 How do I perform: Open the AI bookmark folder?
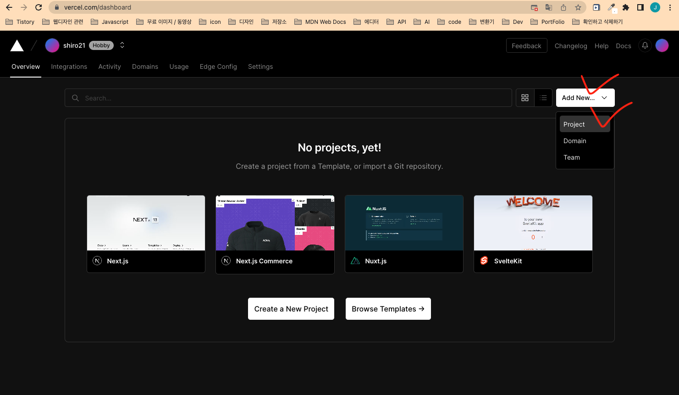422,22
